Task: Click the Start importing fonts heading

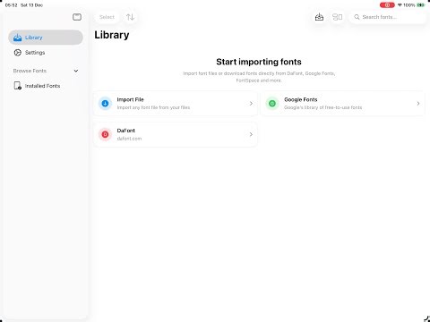Action: tap(259, 62)
